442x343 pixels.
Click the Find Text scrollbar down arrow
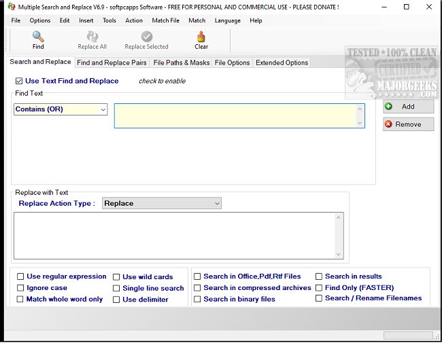(360, 123)
